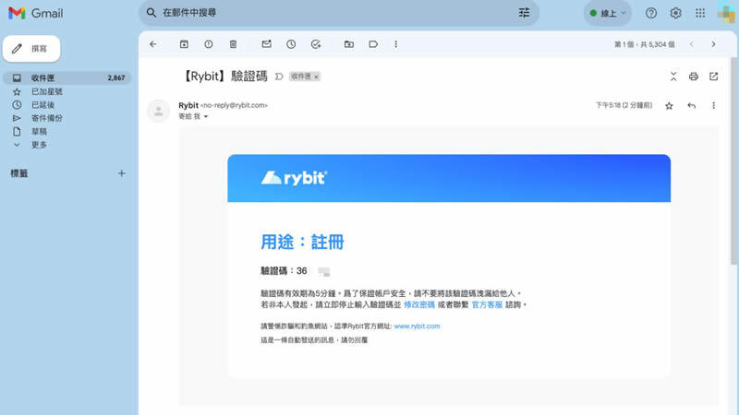
Task: Expand 更多 in the left sidebar
Action: coord(39,145)
